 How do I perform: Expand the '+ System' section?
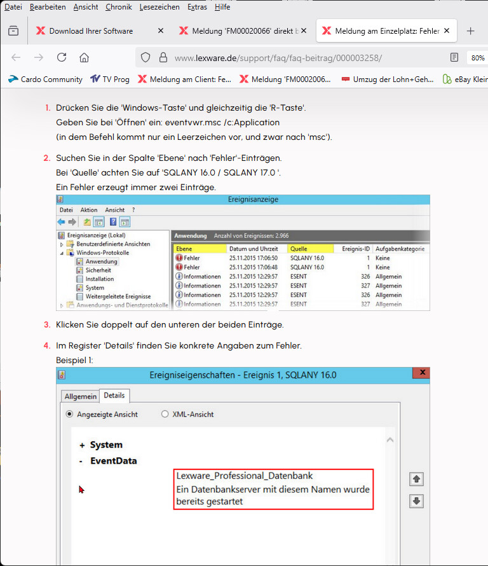(82, 445)
